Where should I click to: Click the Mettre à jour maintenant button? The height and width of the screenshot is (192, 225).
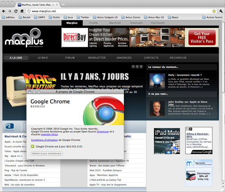(x=47, y=153)
